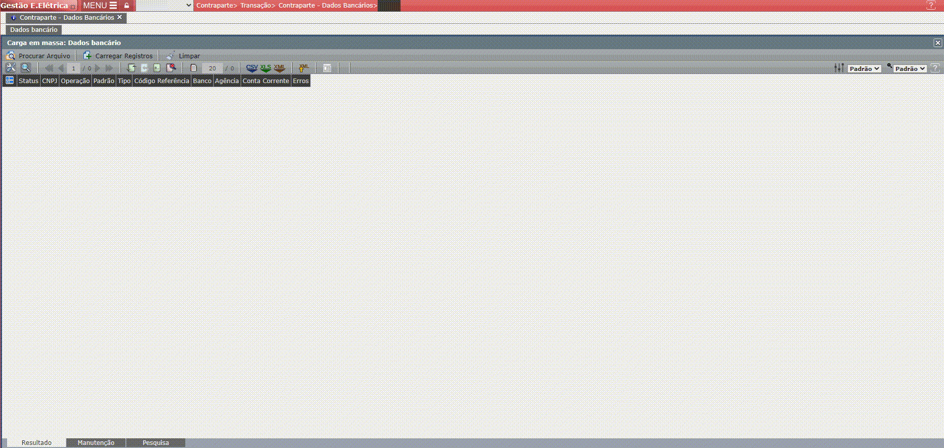Open the MENU hamburger menu
The image size is (944, 448).
(x=100, y=6)
